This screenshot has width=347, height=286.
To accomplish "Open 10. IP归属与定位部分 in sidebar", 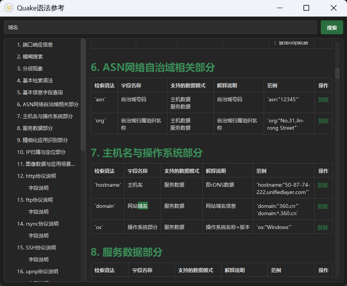I will tap(41, 152).
